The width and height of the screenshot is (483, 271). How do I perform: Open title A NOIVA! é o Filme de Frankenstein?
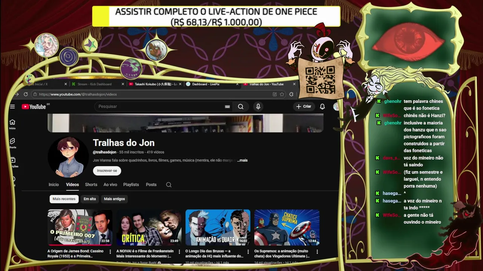[x=145, y=253]
